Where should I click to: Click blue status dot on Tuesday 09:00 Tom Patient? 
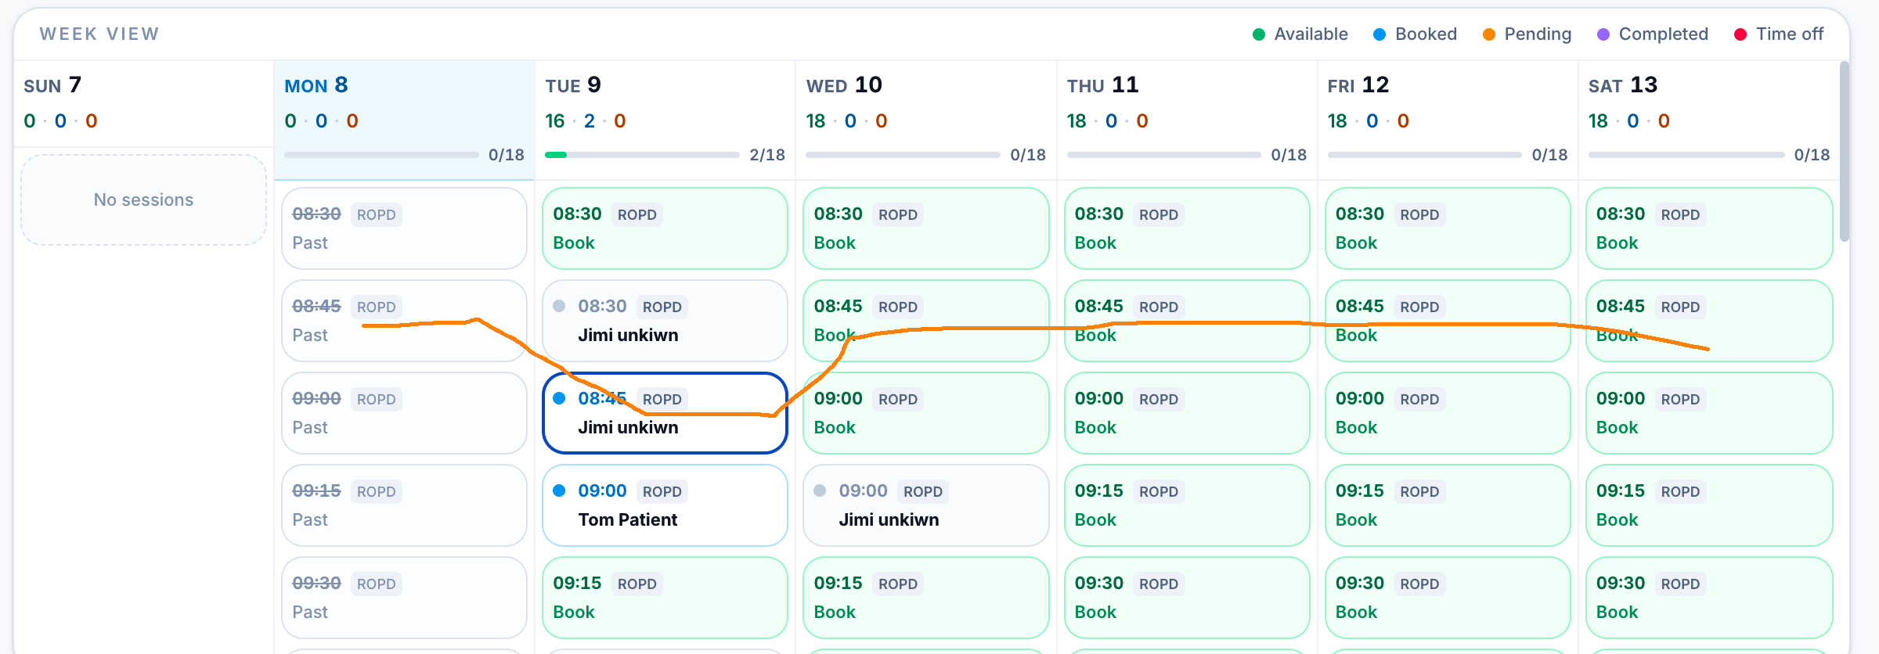[x=559, y=490]
